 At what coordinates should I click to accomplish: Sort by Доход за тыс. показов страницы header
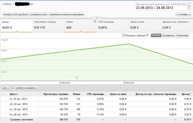coord(156,94)
